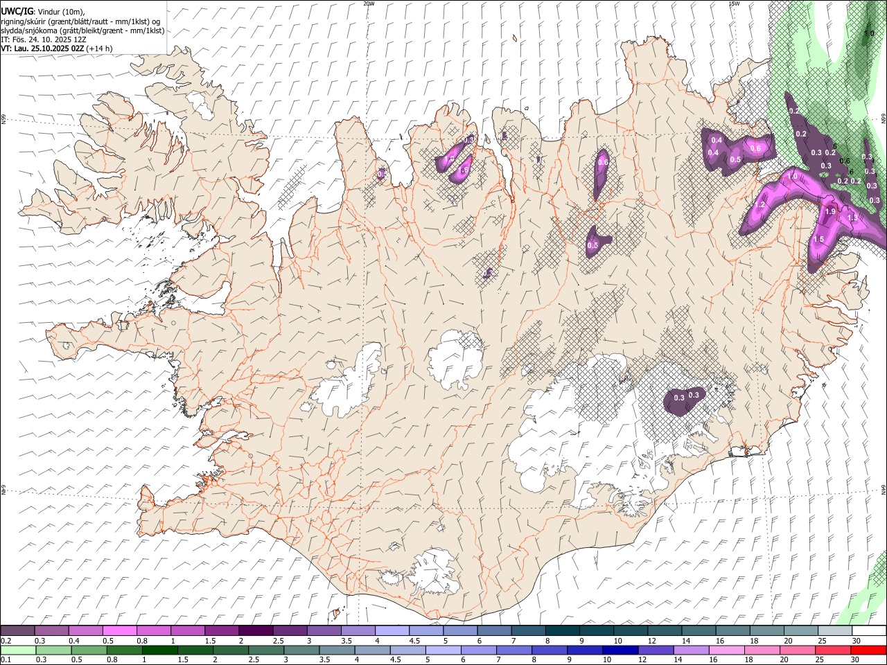
Task: Click lower legend light blue swatch between 5 and 6
Action: click(443, 650)
